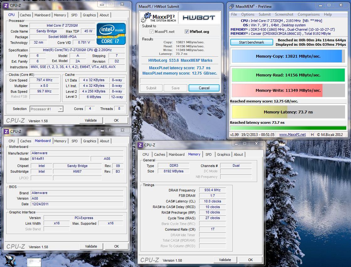Switch to the Memory tab in the top-left CPU-Z window
The width and height of the screenshot is (351, 267).
[x=60, y=15]
